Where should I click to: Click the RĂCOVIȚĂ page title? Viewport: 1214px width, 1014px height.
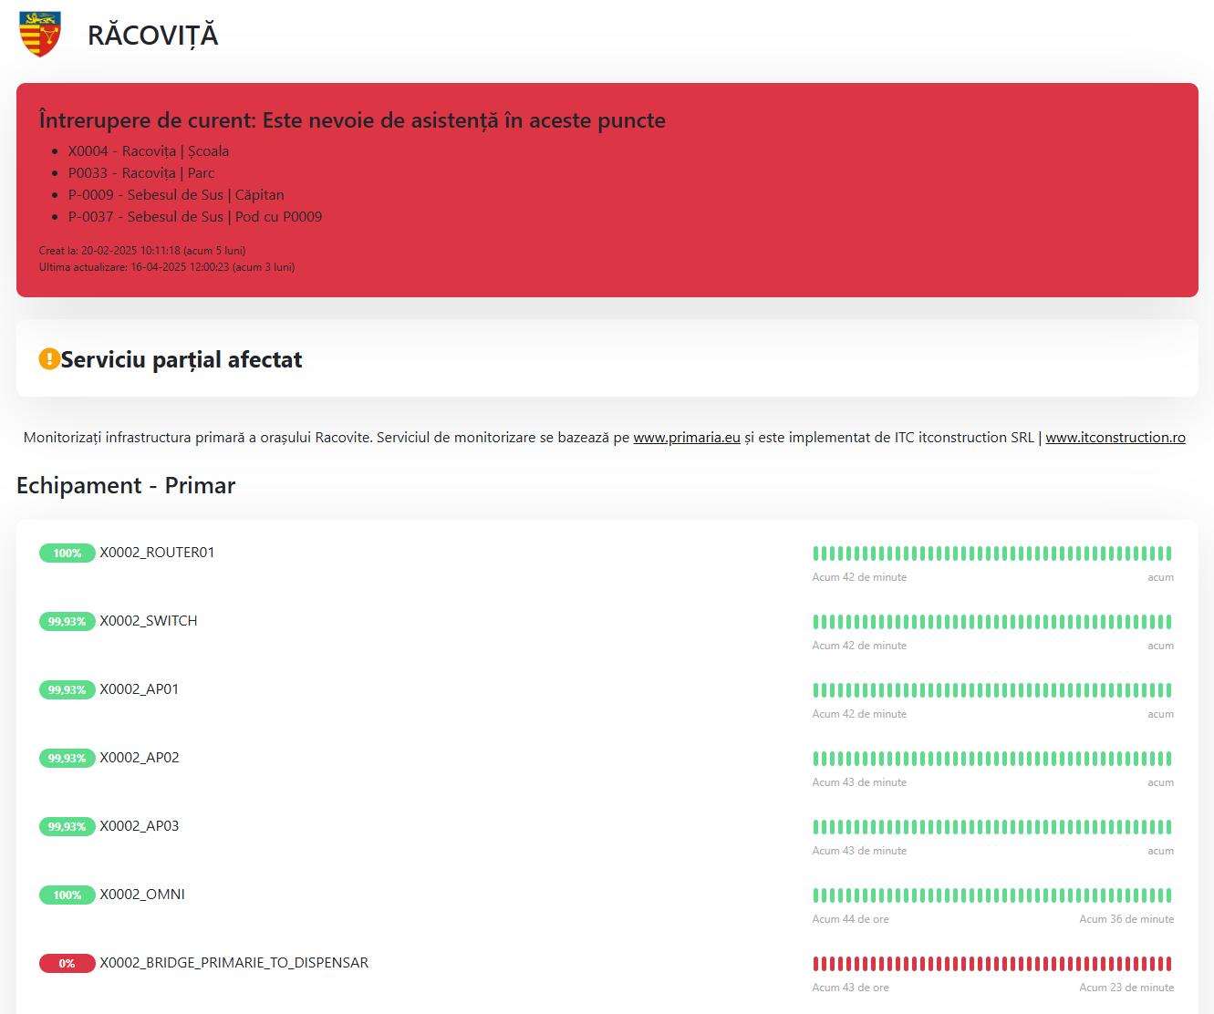tap(152, 36)
